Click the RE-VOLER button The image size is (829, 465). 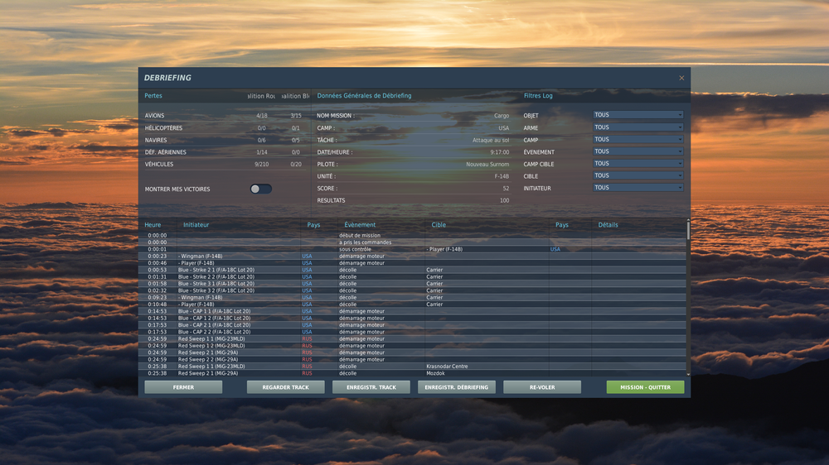(x=542, y=387)
